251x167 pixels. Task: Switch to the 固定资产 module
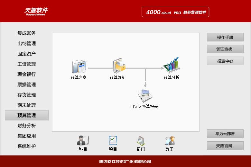point(27,54)
